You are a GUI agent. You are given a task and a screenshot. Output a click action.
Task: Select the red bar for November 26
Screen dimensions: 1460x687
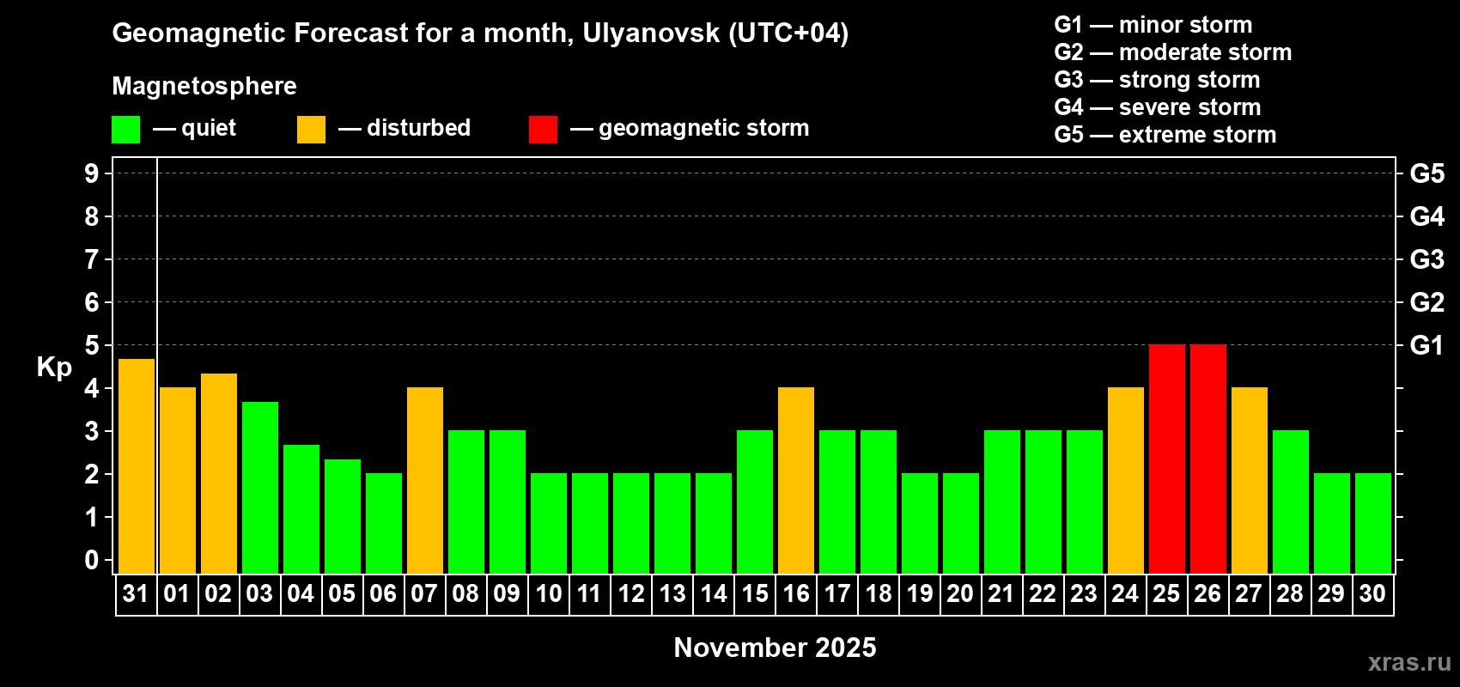point(1208,459)
